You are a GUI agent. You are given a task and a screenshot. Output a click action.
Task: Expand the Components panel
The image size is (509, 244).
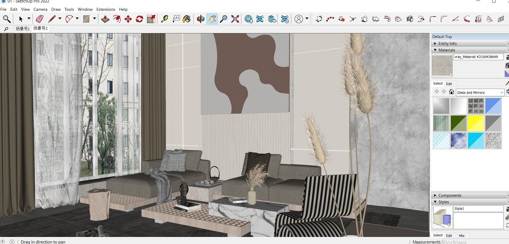435,195
